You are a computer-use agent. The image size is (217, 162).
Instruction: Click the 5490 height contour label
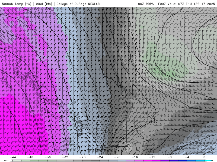[154, 122]
